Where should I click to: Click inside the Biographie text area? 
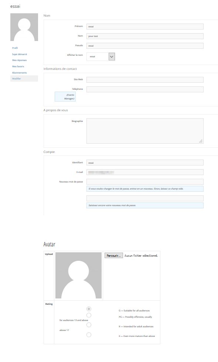[x=145, y=131]
